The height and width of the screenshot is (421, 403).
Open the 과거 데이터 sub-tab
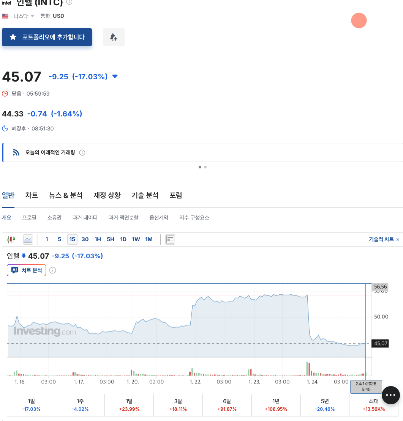tap(85, 217)
